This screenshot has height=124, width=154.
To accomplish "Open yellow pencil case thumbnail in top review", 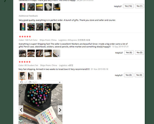I will point(40,7).
